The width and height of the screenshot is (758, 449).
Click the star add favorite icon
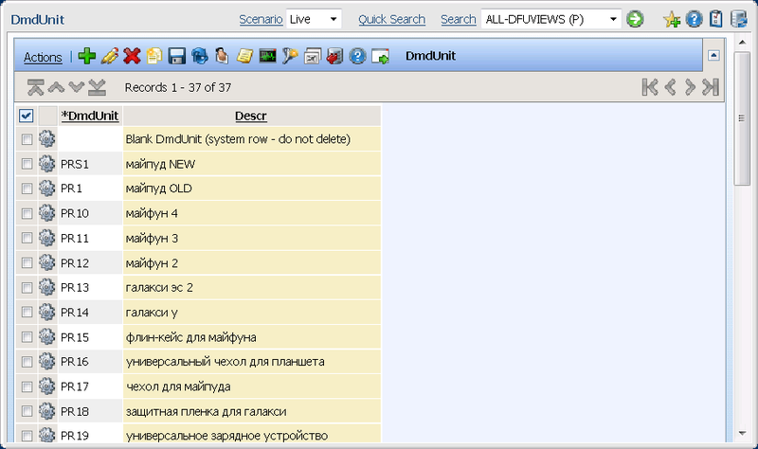(x=672, y=19)
